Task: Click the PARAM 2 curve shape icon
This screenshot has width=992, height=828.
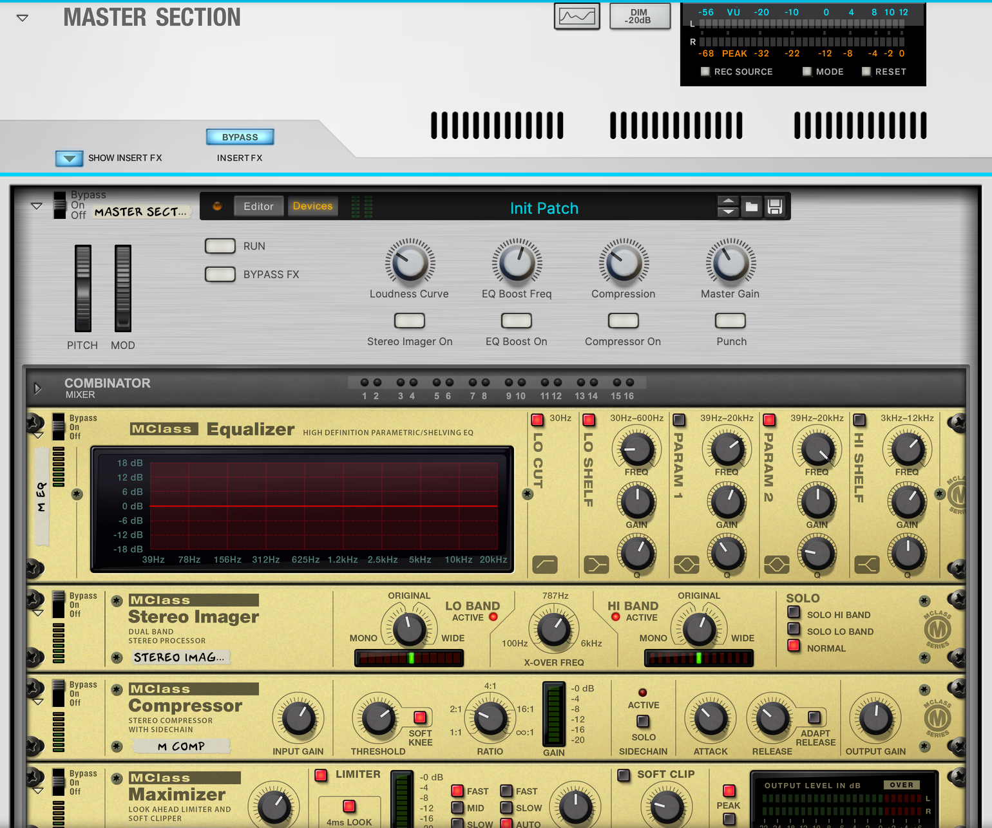Action: pos(776,565)
